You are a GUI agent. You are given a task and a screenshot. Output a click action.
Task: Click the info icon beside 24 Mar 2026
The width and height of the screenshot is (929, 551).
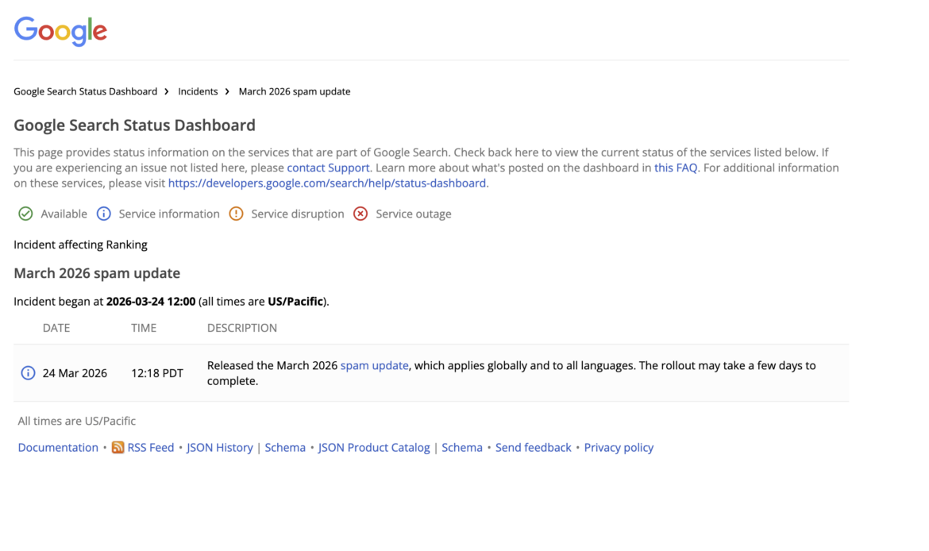tap(28, 373)
